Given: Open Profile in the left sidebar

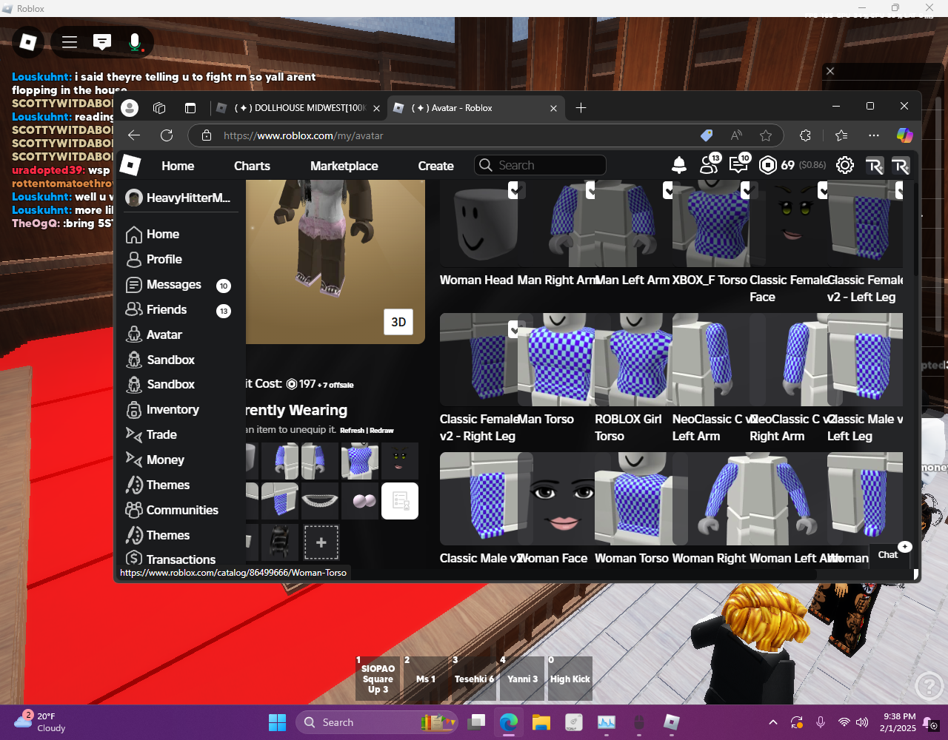Looking at the screenshot, I should point(154,259).
